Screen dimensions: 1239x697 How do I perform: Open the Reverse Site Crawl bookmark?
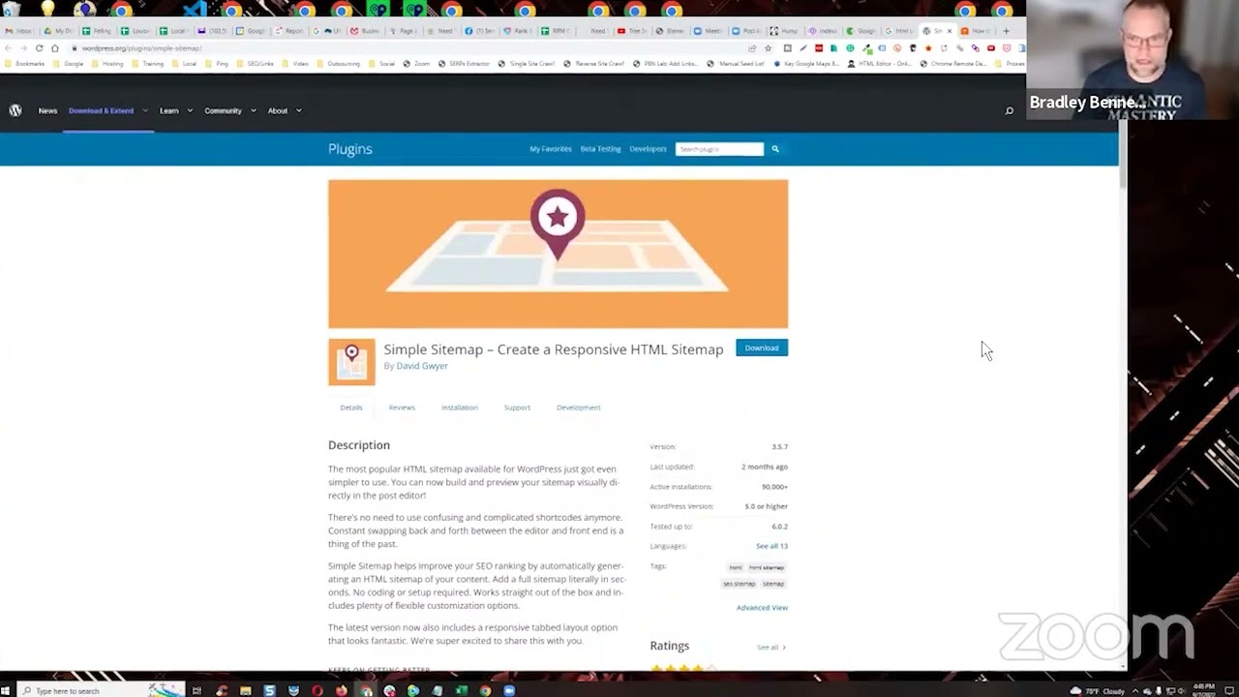pyautogui.click(x=594, y=64)
